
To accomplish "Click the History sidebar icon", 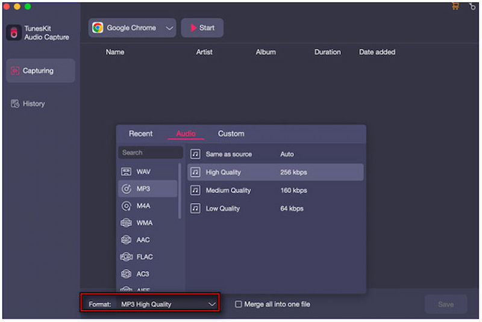I will point(15,104).
